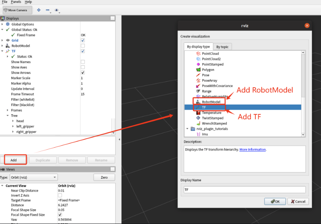Screen dimensions: 321x224
Task: Click the blue plus zoom icon in toolbar
Action: click(38, 10)
